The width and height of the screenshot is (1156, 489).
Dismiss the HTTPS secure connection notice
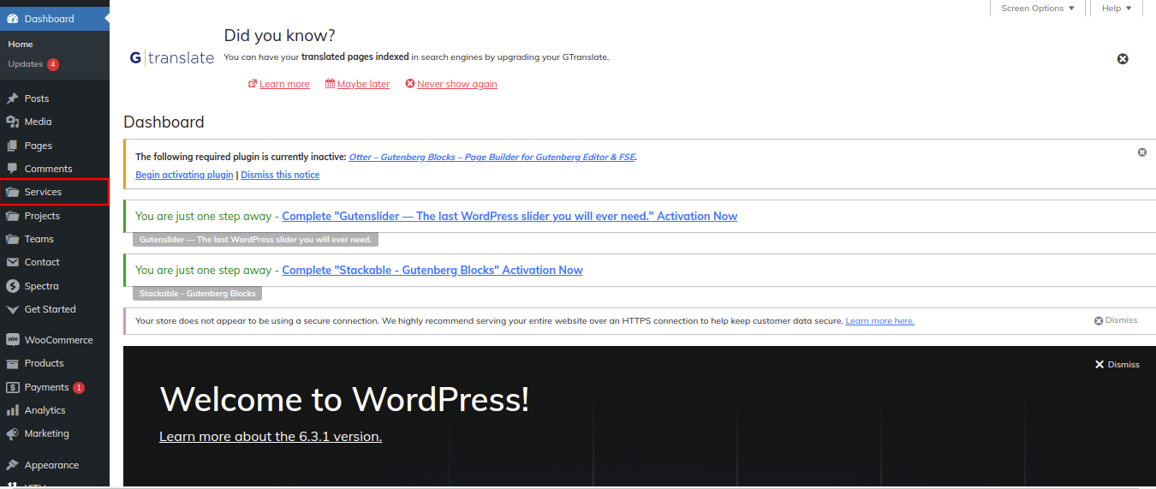(1116, 320)
